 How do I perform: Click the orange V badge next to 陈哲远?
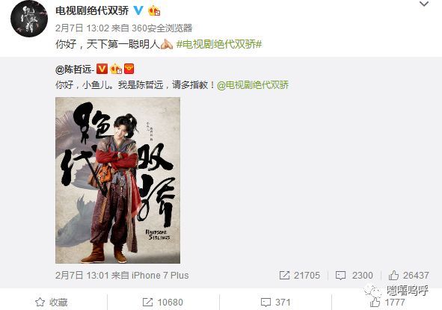[102, 69]
